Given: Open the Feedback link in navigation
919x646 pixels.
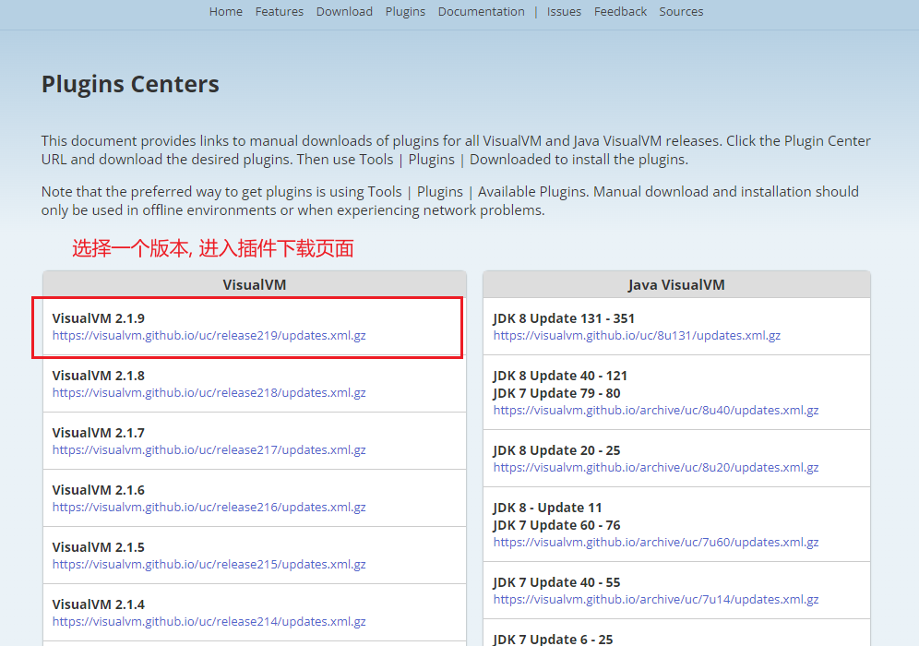Looking at the screenshot, I should 620,12.
